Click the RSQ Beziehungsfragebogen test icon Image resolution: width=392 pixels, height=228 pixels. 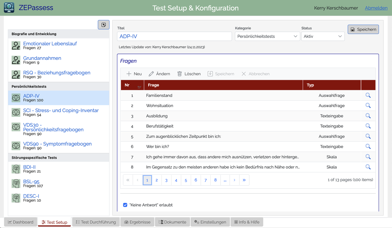coord(16,75)
